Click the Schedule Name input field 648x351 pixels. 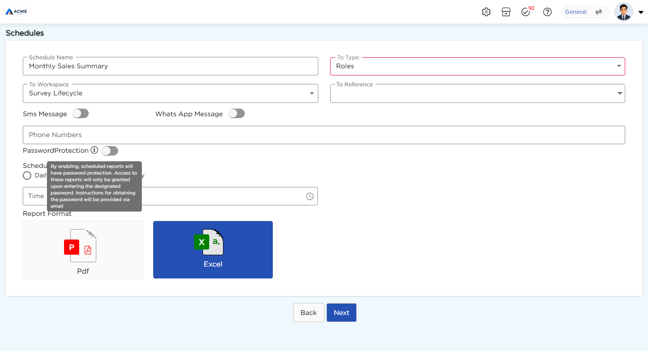coord(170,66)
